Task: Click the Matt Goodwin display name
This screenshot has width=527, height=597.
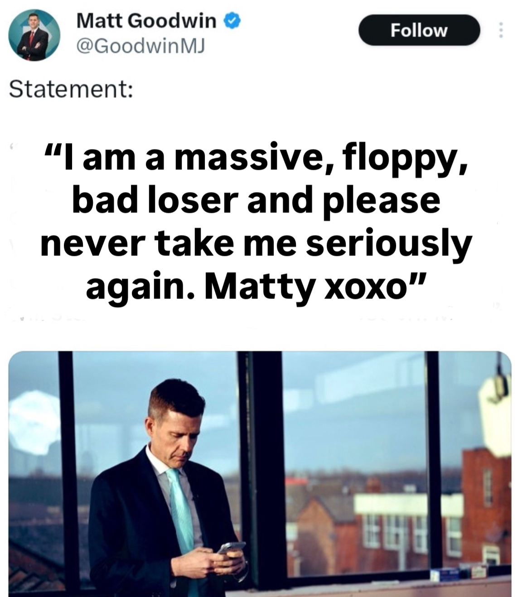Action: [x=146, y=21]
